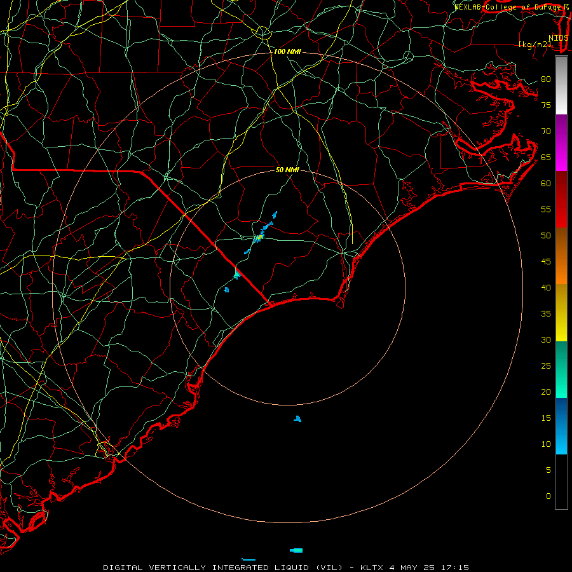572x572 pixels.
Task: Click the isolated offshore blue echo
Action: pyautogui.click(x=297, y=419)
